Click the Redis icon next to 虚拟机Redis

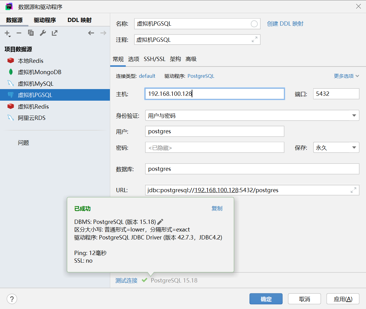tap(10, 106)
